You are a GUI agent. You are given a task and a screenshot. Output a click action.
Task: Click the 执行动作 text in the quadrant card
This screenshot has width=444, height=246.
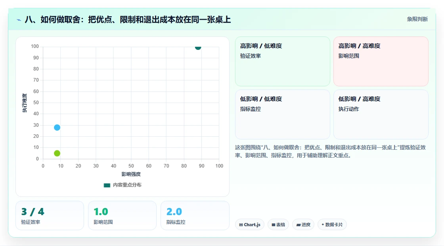coord(349,109)
